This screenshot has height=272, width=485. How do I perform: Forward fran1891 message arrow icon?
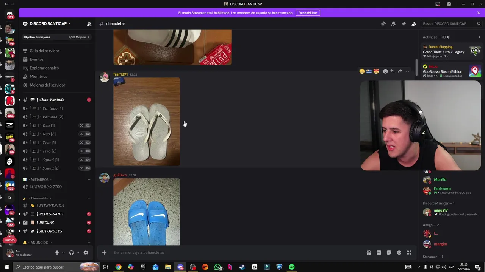point(400,71)
